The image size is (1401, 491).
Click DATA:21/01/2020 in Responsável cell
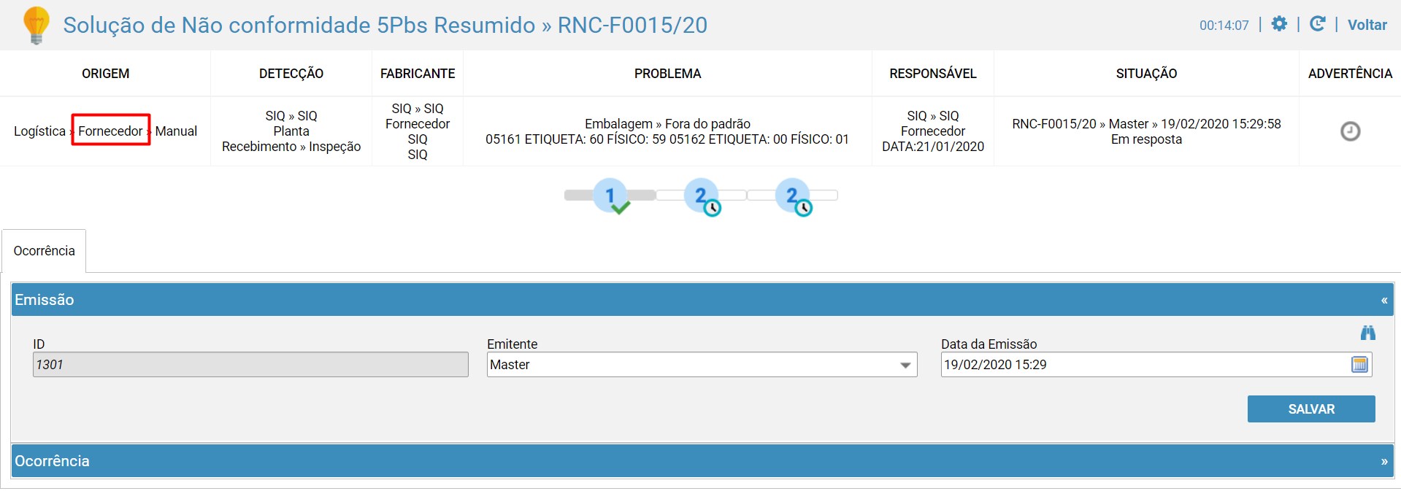click(933, 147)
